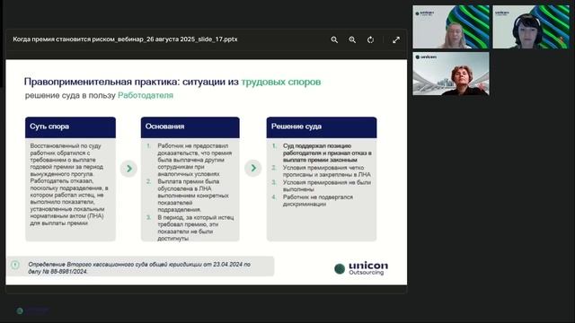Image resolution: width=575 pixels, height=323 pixels.
Task: Click the green chevron between Основания and Решение суда
Action: pos(253,168)
